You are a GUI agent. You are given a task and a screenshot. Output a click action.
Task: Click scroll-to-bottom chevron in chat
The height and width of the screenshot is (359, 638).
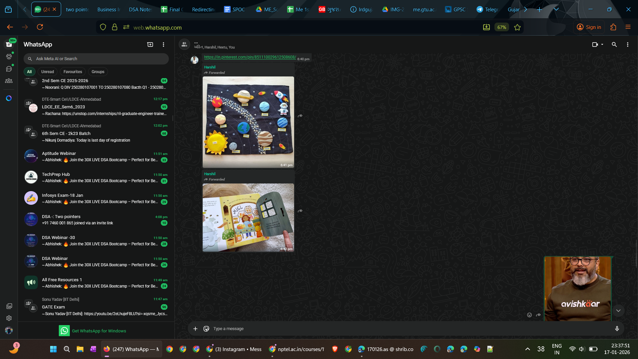click(x=618, y=311)
